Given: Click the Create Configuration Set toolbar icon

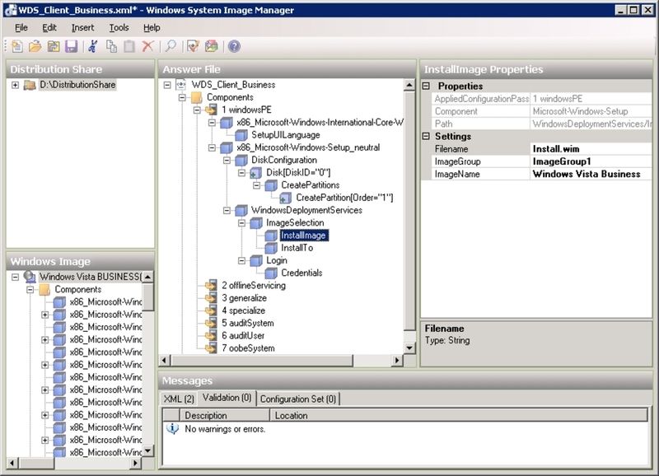Looking at the screenshot, I should 212,47.
